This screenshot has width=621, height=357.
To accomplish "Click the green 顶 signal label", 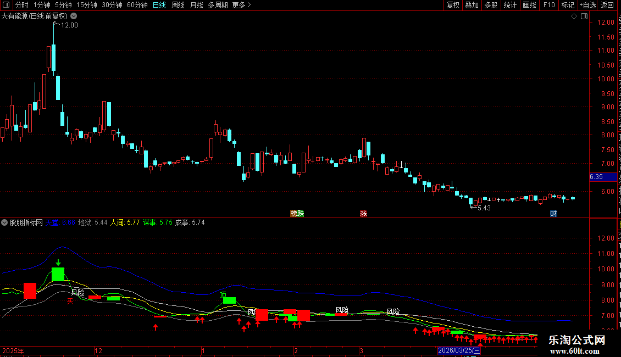I will pyautogui.click(x=223, y=294).
